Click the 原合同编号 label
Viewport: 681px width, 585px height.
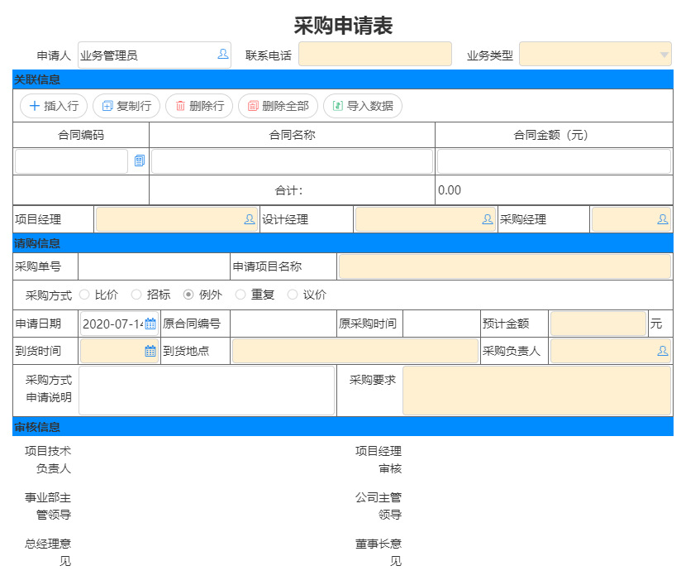[192, 324]
